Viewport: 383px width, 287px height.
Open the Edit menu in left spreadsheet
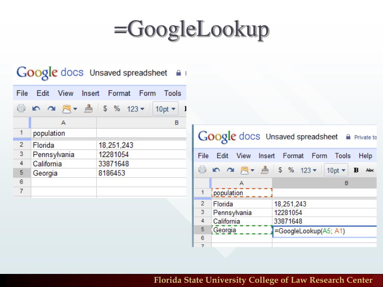43,93
